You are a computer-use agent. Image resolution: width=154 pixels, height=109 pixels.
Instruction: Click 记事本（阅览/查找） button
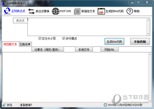pyautogui.click(x=48, y=50)
